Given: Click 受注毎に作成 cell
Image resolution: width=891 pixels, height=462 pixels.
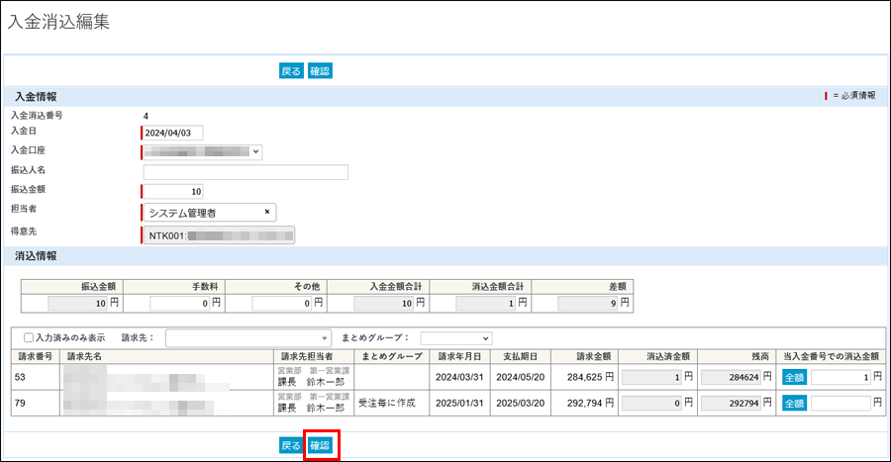Looking at the screenshot, I should pyautogui.click(x=392, y=403).
